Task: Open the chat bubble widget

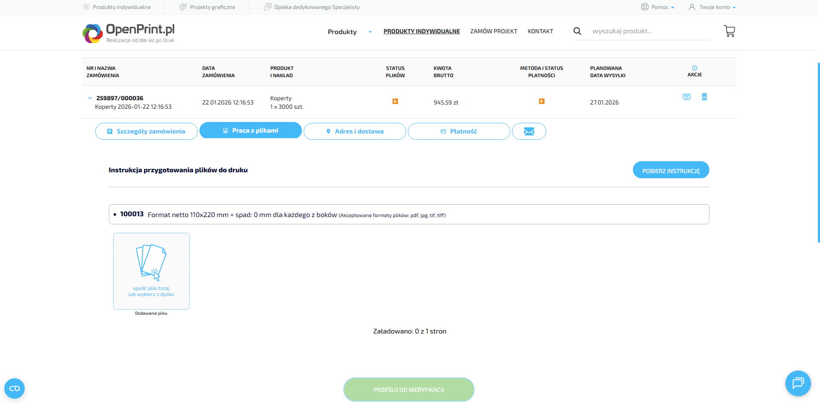Action: point(798,383)
